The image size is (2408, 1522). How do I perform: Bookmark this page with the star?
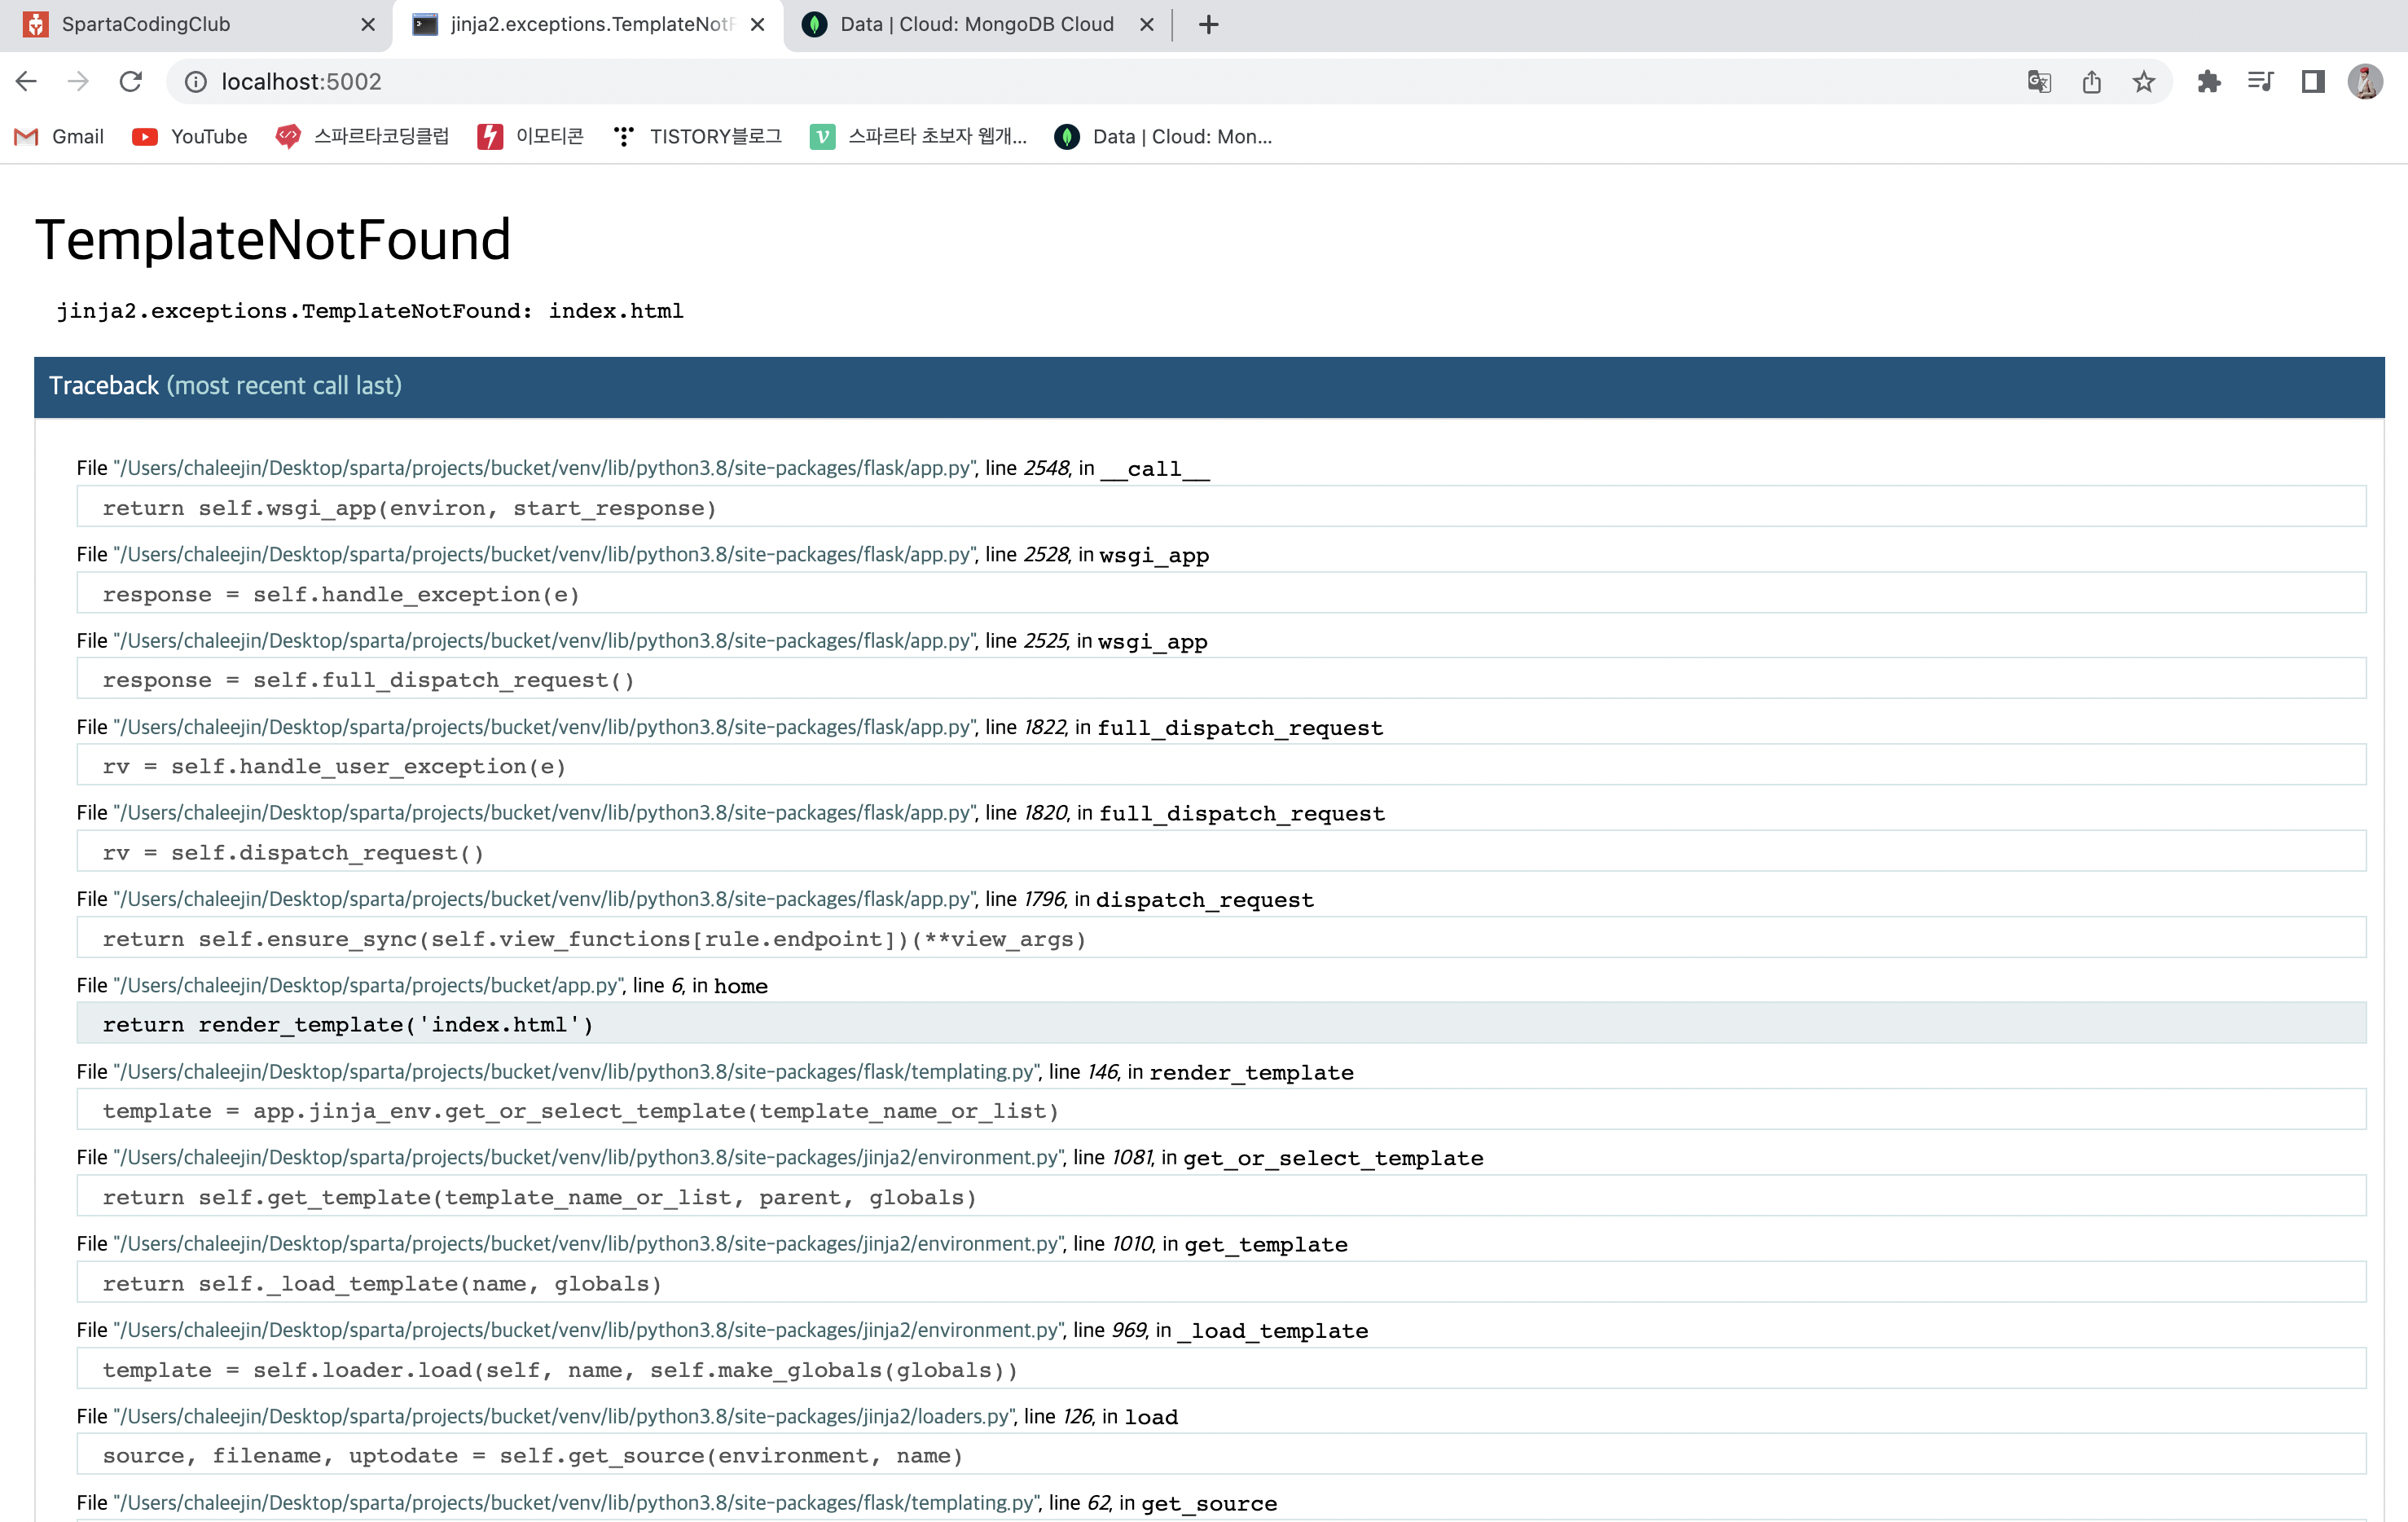[2144, 81]
